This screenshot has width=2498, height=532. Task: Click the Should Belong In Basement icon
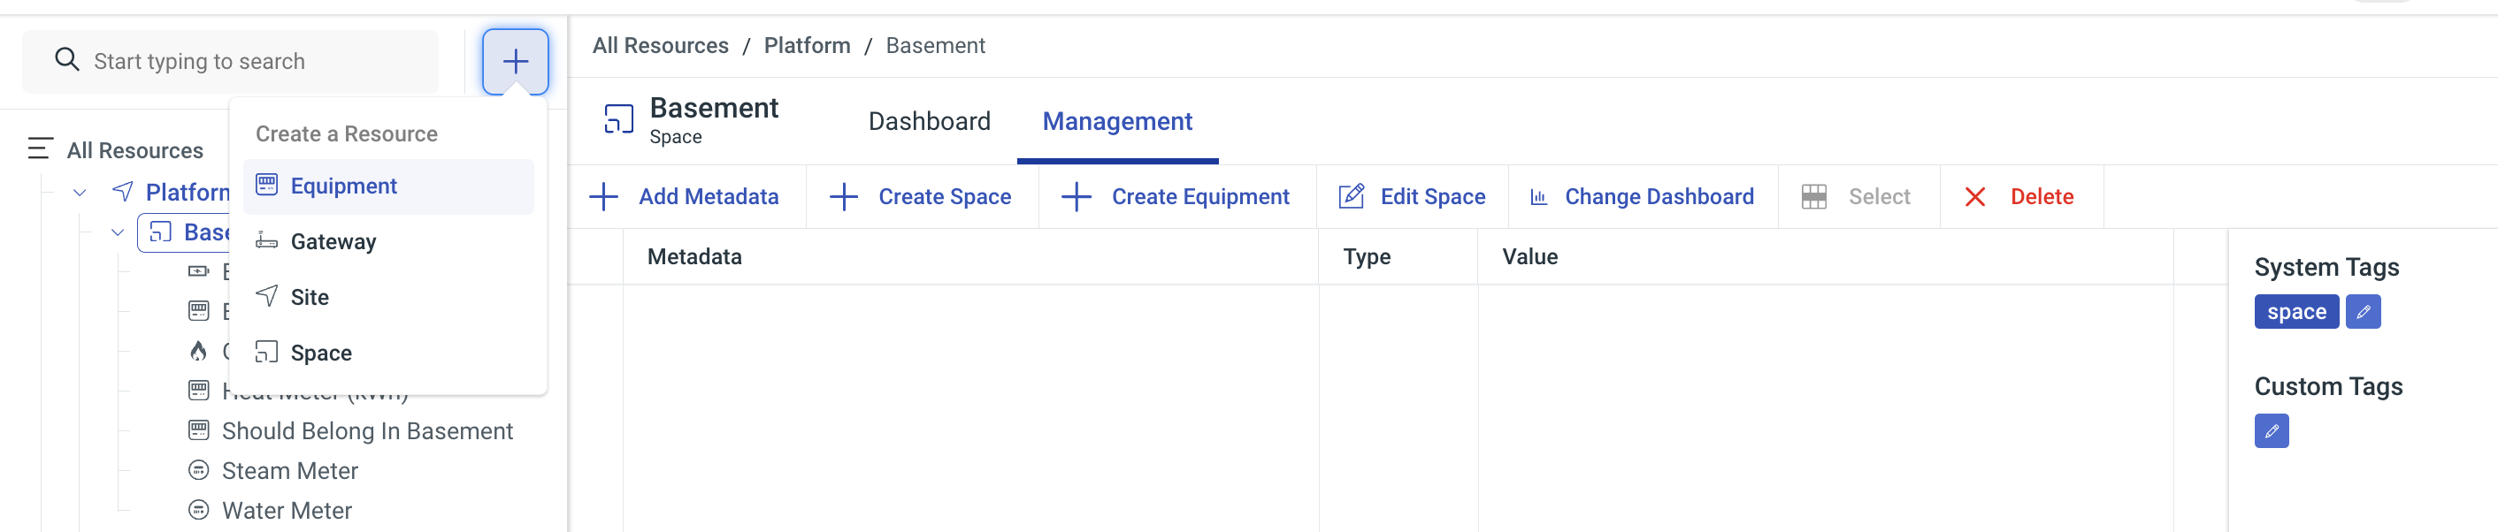click(199, 430)
